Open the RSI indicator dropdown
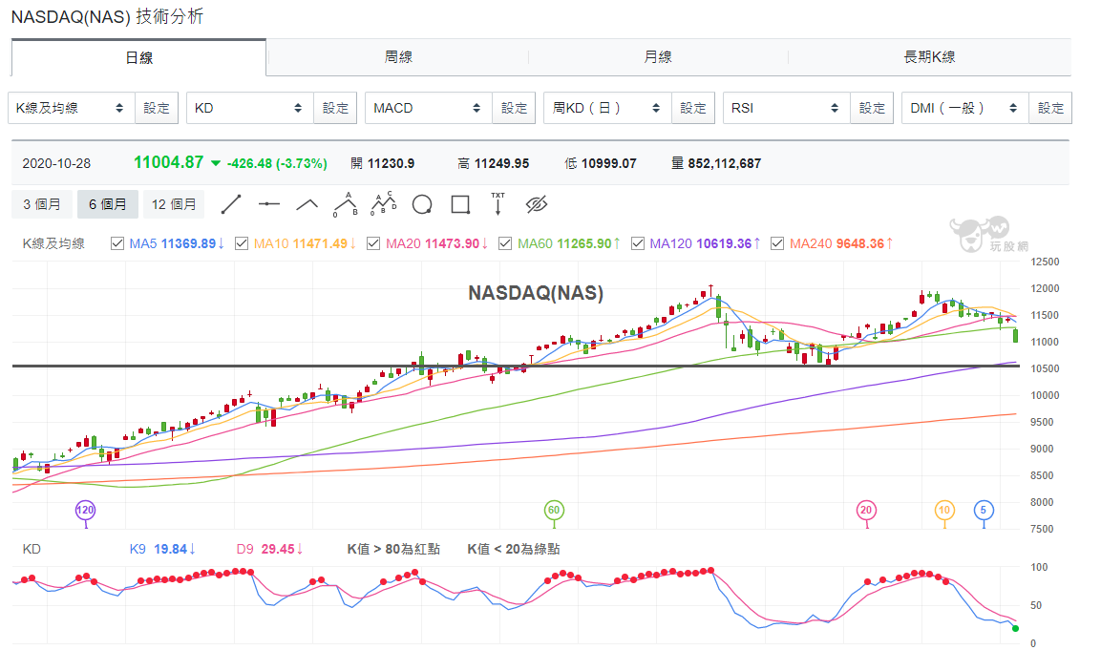This screenshot has height=650, width=1101. tap(787, 108)
